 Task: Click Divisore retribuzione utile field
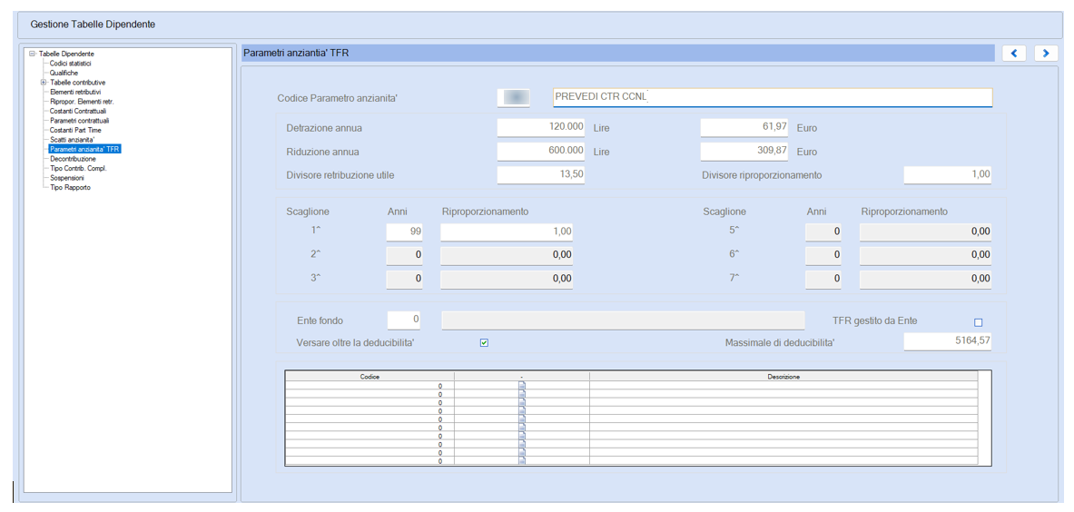point(541,174)
